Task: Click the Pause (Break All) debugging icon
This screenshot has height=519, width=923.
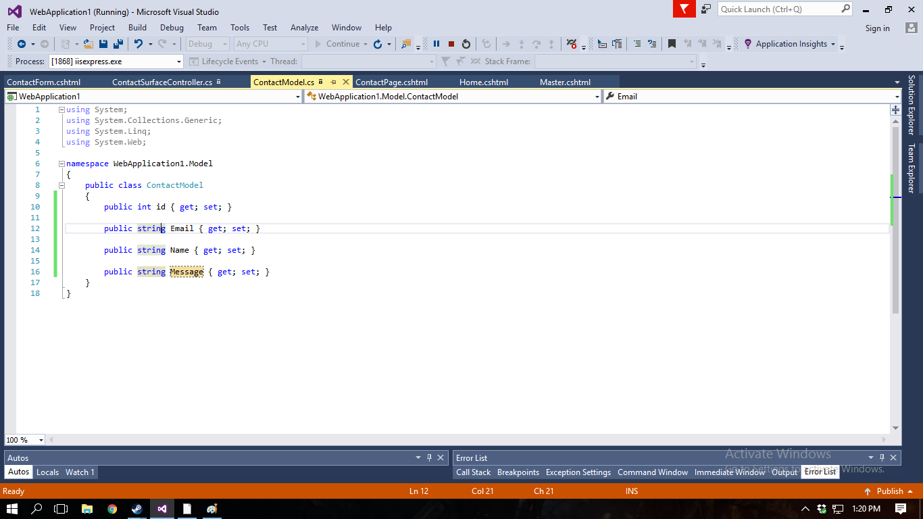Action: 436,44
